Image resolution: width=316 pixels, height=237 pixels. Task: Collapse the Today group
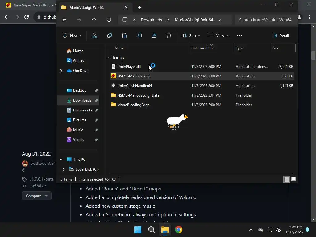tap(109, 58)
